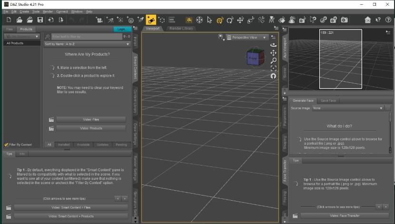Click the filter text input field
This screenshot has width=395, height=224.
click(87, 37)
